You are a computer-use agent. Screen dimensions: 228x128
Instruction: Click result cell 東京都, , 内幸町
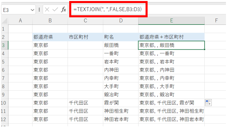click(x=171, y=78)
